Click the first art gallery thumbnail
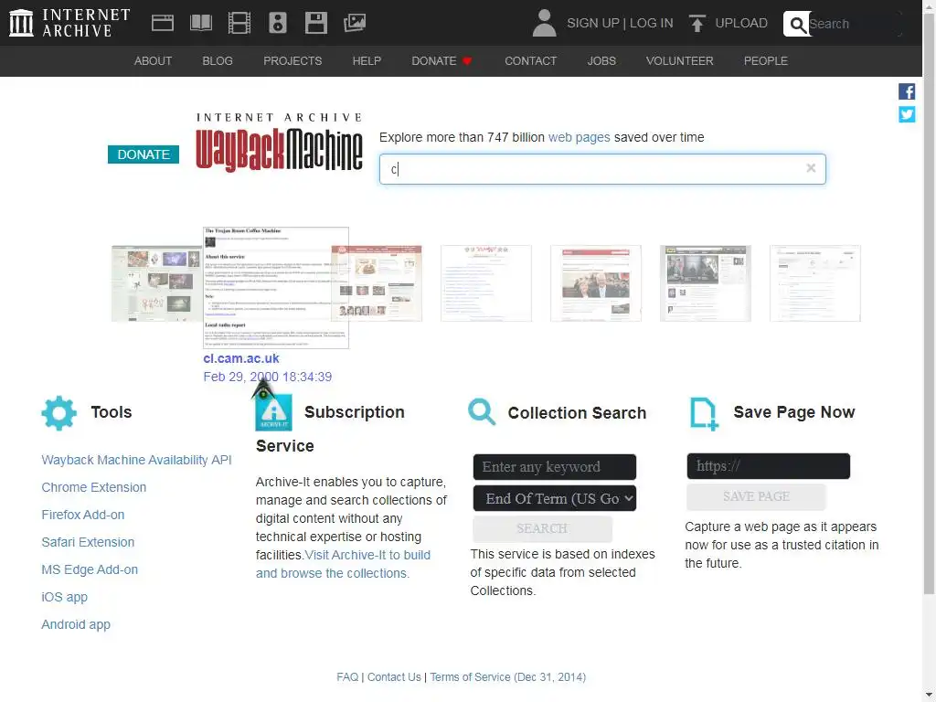 coord(156,283)
